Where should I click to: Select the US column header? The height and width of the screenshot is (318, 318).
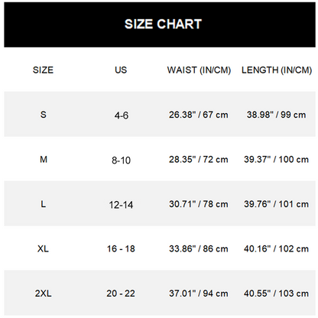pos(121,70)
